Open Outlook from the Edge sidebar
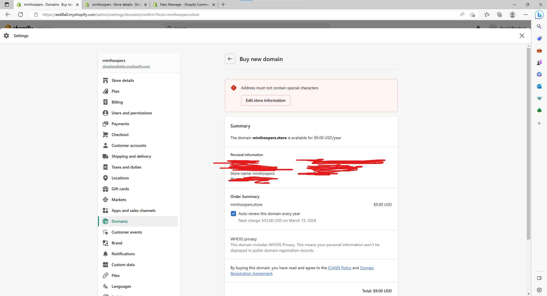This screenshot has width=547, height=296. (x=539, y=86)
